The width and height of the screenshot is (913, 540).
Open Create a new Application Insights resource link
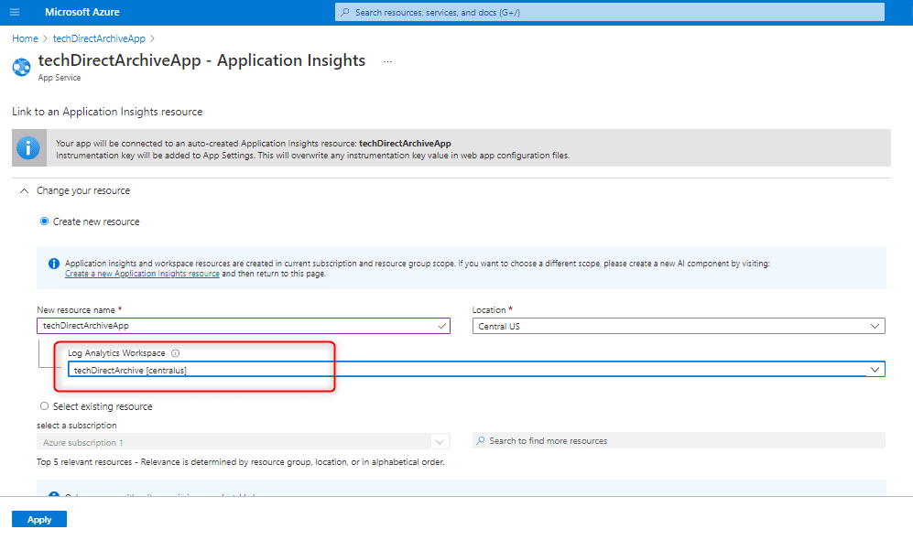(142, 274)
